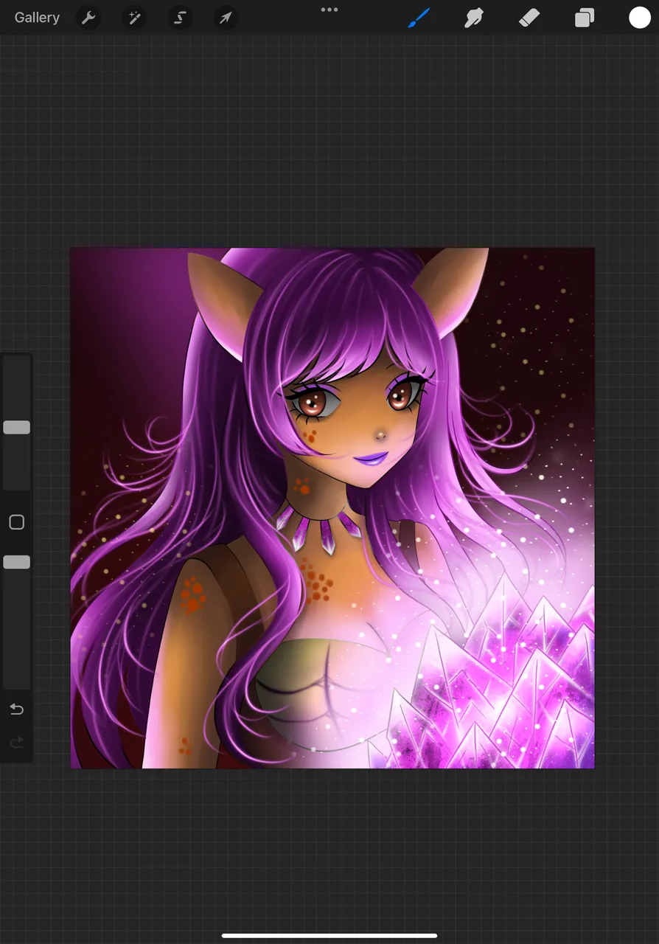Click the brush opacity slider handle
The image size is (659, 944).
(16, 562)
